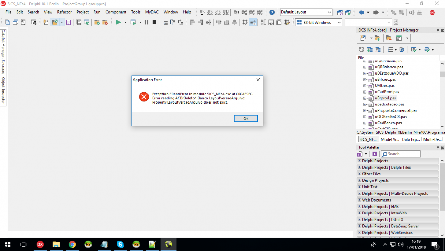This screenshot has width=445, height=251.
Task: Toggle the highlighted Snap to Grid button
Action: (x=253, y=22)
